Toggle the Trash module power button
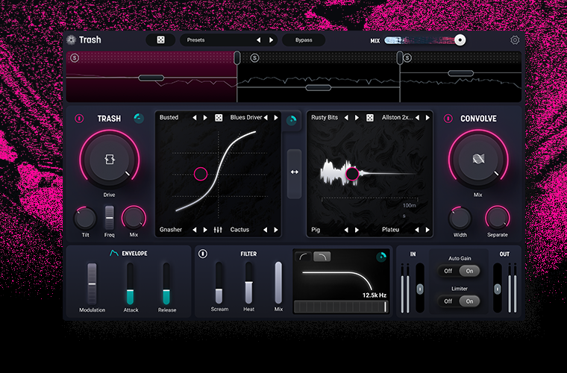 pyautogui.click(x=79, y=119)
